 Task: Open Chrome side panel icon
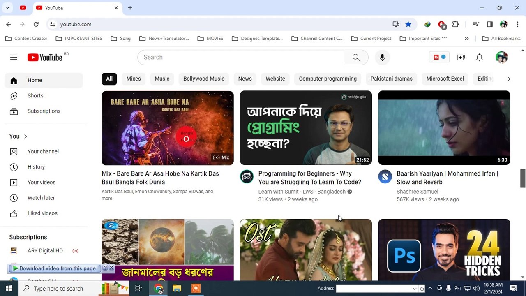coord(489,24)
